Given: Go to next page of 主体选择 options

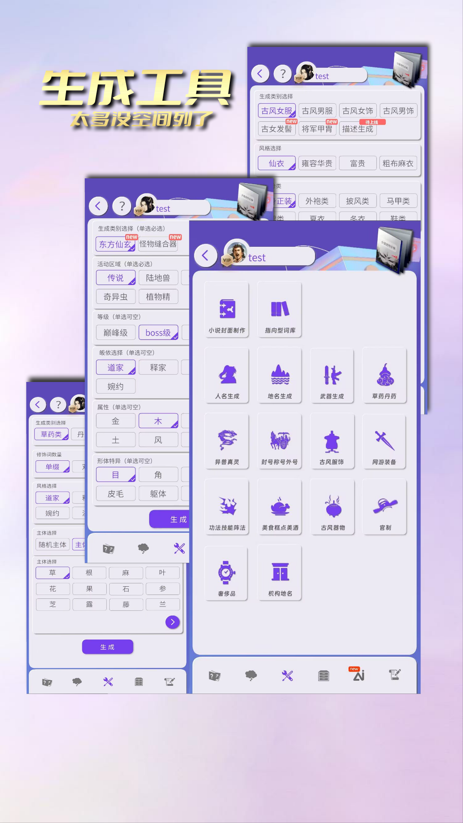Looking at the screenshot, I should (172, 622).
